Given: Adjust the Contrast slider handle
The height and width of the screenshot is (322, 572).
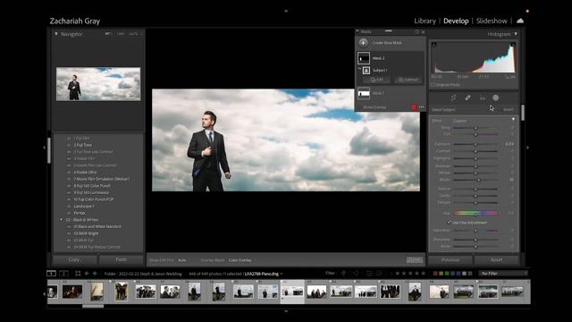Looking at the screenshot, I should [x=475, y=151].
